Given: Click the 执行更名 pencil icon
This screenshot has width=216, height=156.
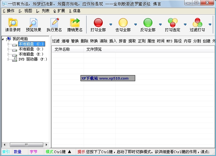Looking at the screenshot, I should 54,23.
